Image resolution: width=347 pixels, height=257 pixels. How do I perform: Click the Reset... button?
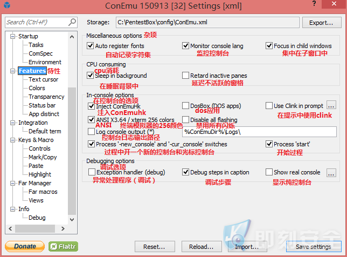pyautogui.click(x=155, y=247)
